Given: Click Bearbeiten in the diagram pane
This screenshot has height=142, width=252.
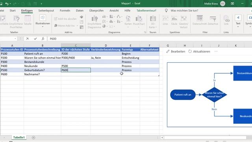Looking at the screenshot, I should [x=176, y=51].
